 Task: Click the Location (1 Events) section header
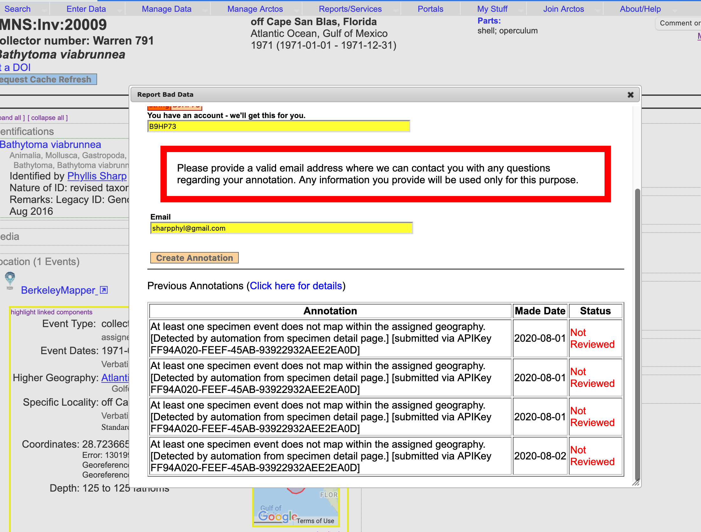pos(39,262)
